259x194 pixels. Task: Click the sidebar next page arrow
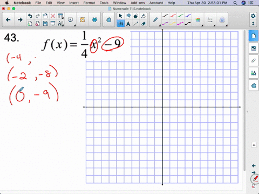click(x=254, y=172)
